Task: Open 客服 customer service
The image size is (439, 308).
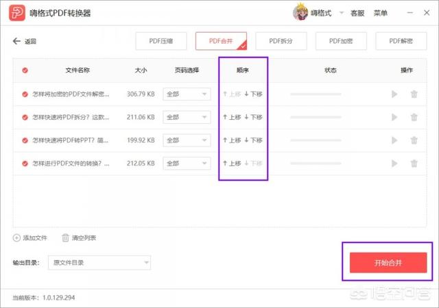Action: [x=357, y=13]
